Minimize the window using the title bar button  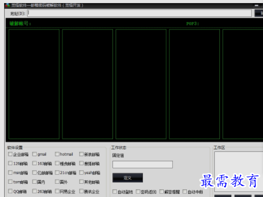(256, 6)
